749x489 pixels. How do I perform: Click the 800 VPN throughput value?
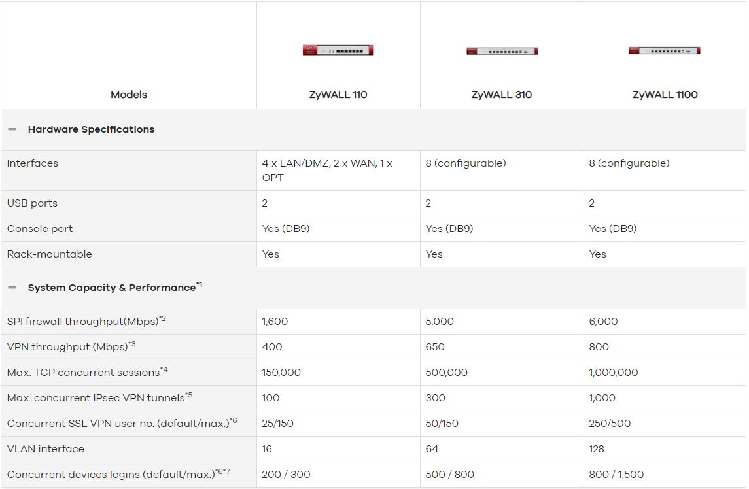tap(599, 346)
